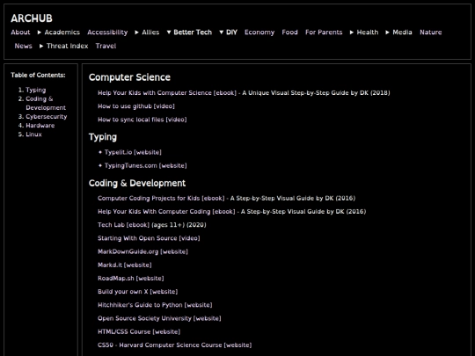Viewport: 475px width, 356px height.
Task: Expand the Health menu arrow
Action: (352, 33)
